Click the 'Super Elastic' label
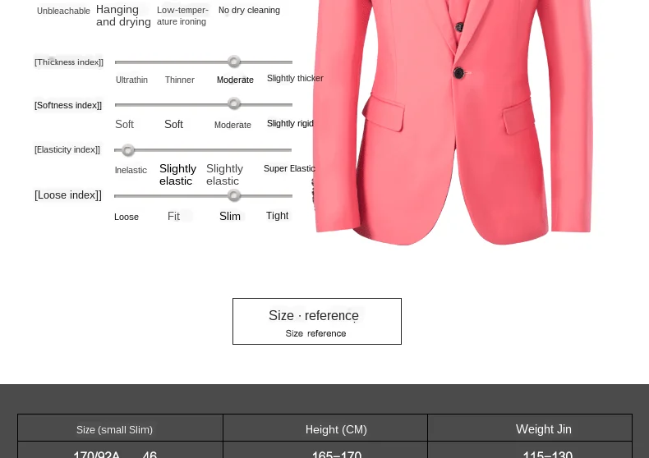This screenshot has width=649, height=458. coord(289,168)
